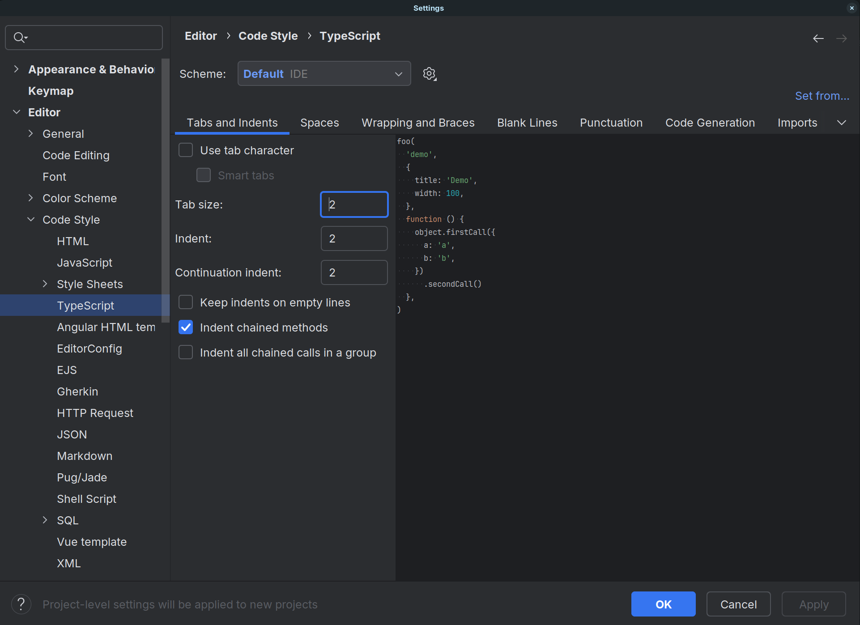Open the Scheme dropdown
860x625 pixels.
(324, 73)
